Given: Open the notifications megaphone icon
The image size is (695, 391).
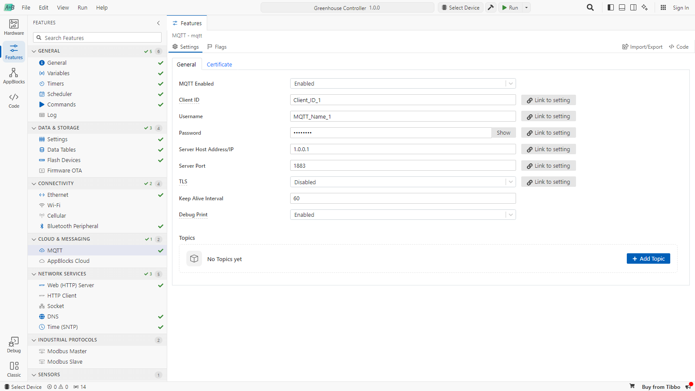Looking at the screenshot, I should tap(688, 386).
